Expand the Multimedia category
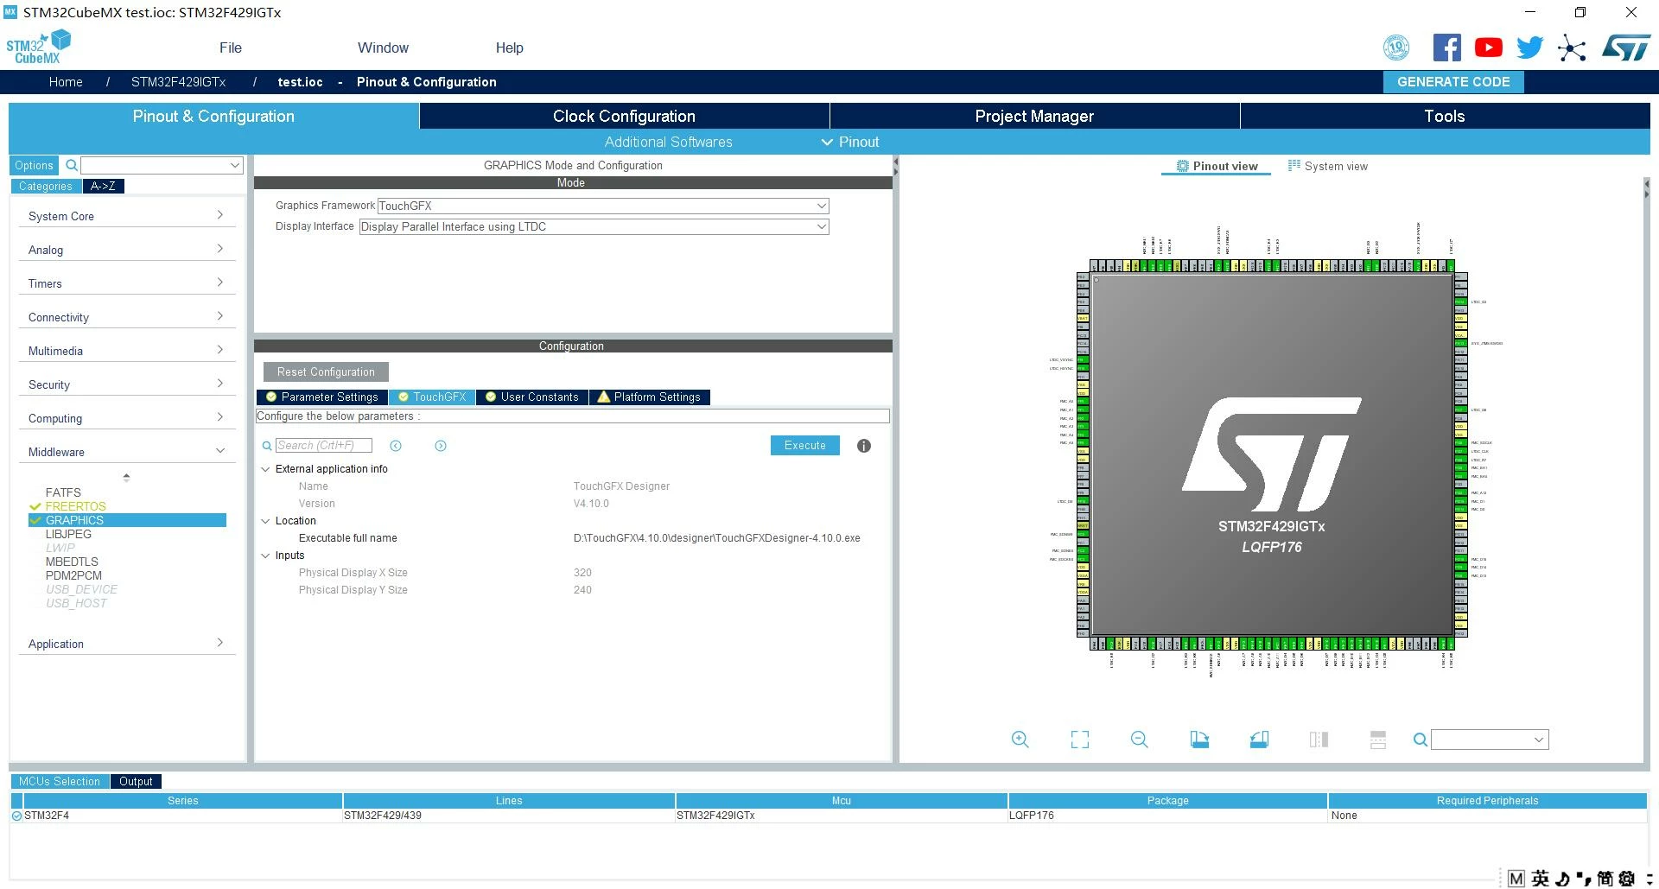1659x889 pixels. coord(126,351)
